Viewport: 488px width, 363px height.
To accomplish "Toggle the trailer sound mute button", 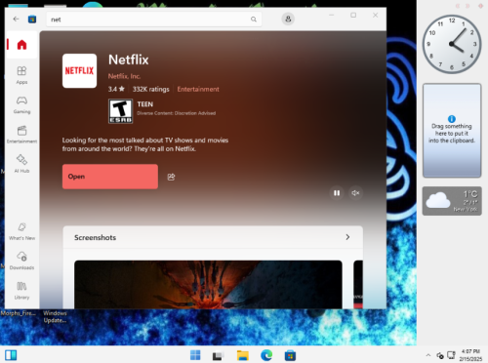I will (355, 193).
